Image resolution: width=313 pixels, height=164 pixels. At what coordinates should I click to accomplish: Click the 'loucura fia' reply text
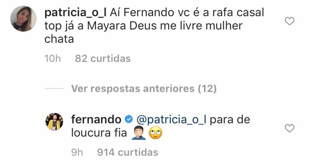pos(99,133)
